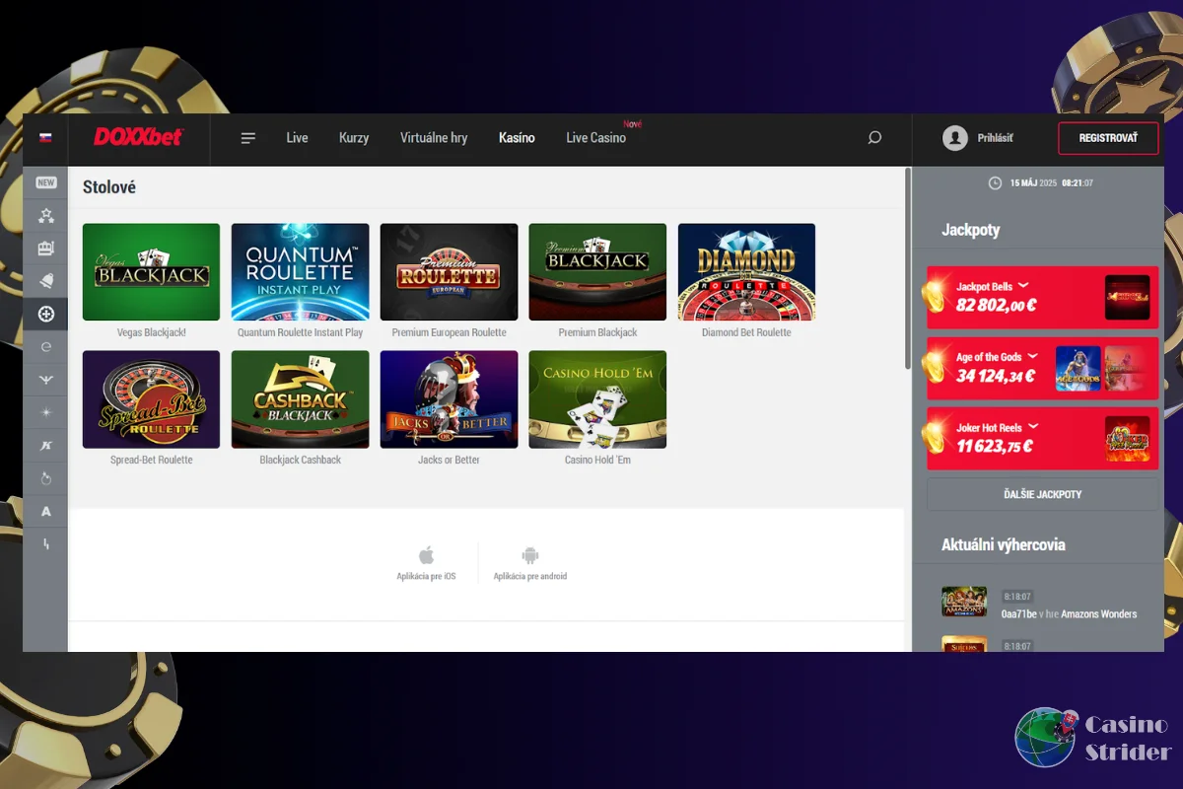Open the hamburger menu next to the logo

(x=248, y=138)
